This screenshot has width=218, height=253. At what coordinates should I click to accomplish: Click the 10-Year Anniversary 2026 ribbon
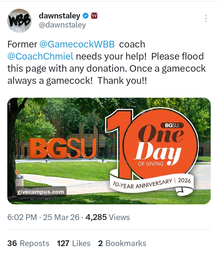tap(152, 183)
